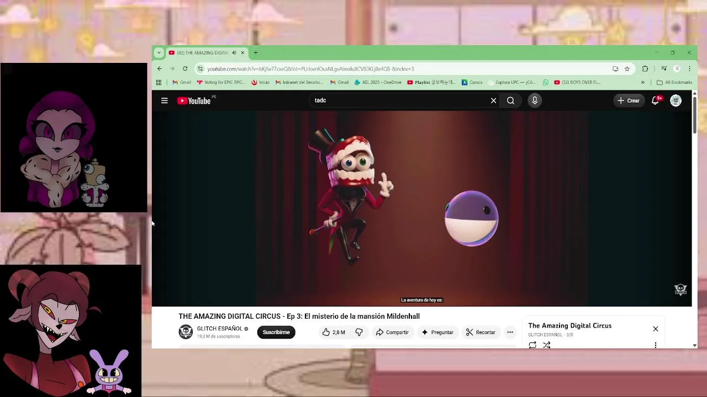This screenshot has height=397, width=707.
Task: Mute the tab via speaker icon
Action: pos(234,52)
